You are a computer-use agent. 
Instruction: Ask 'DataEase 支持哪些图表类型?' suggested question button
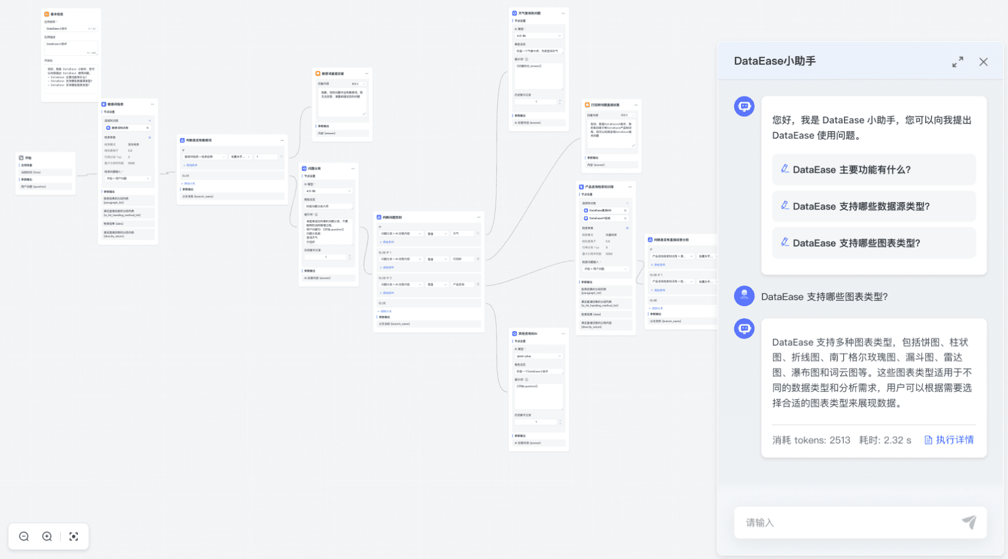pyautogui.click(x=874, y=243)
